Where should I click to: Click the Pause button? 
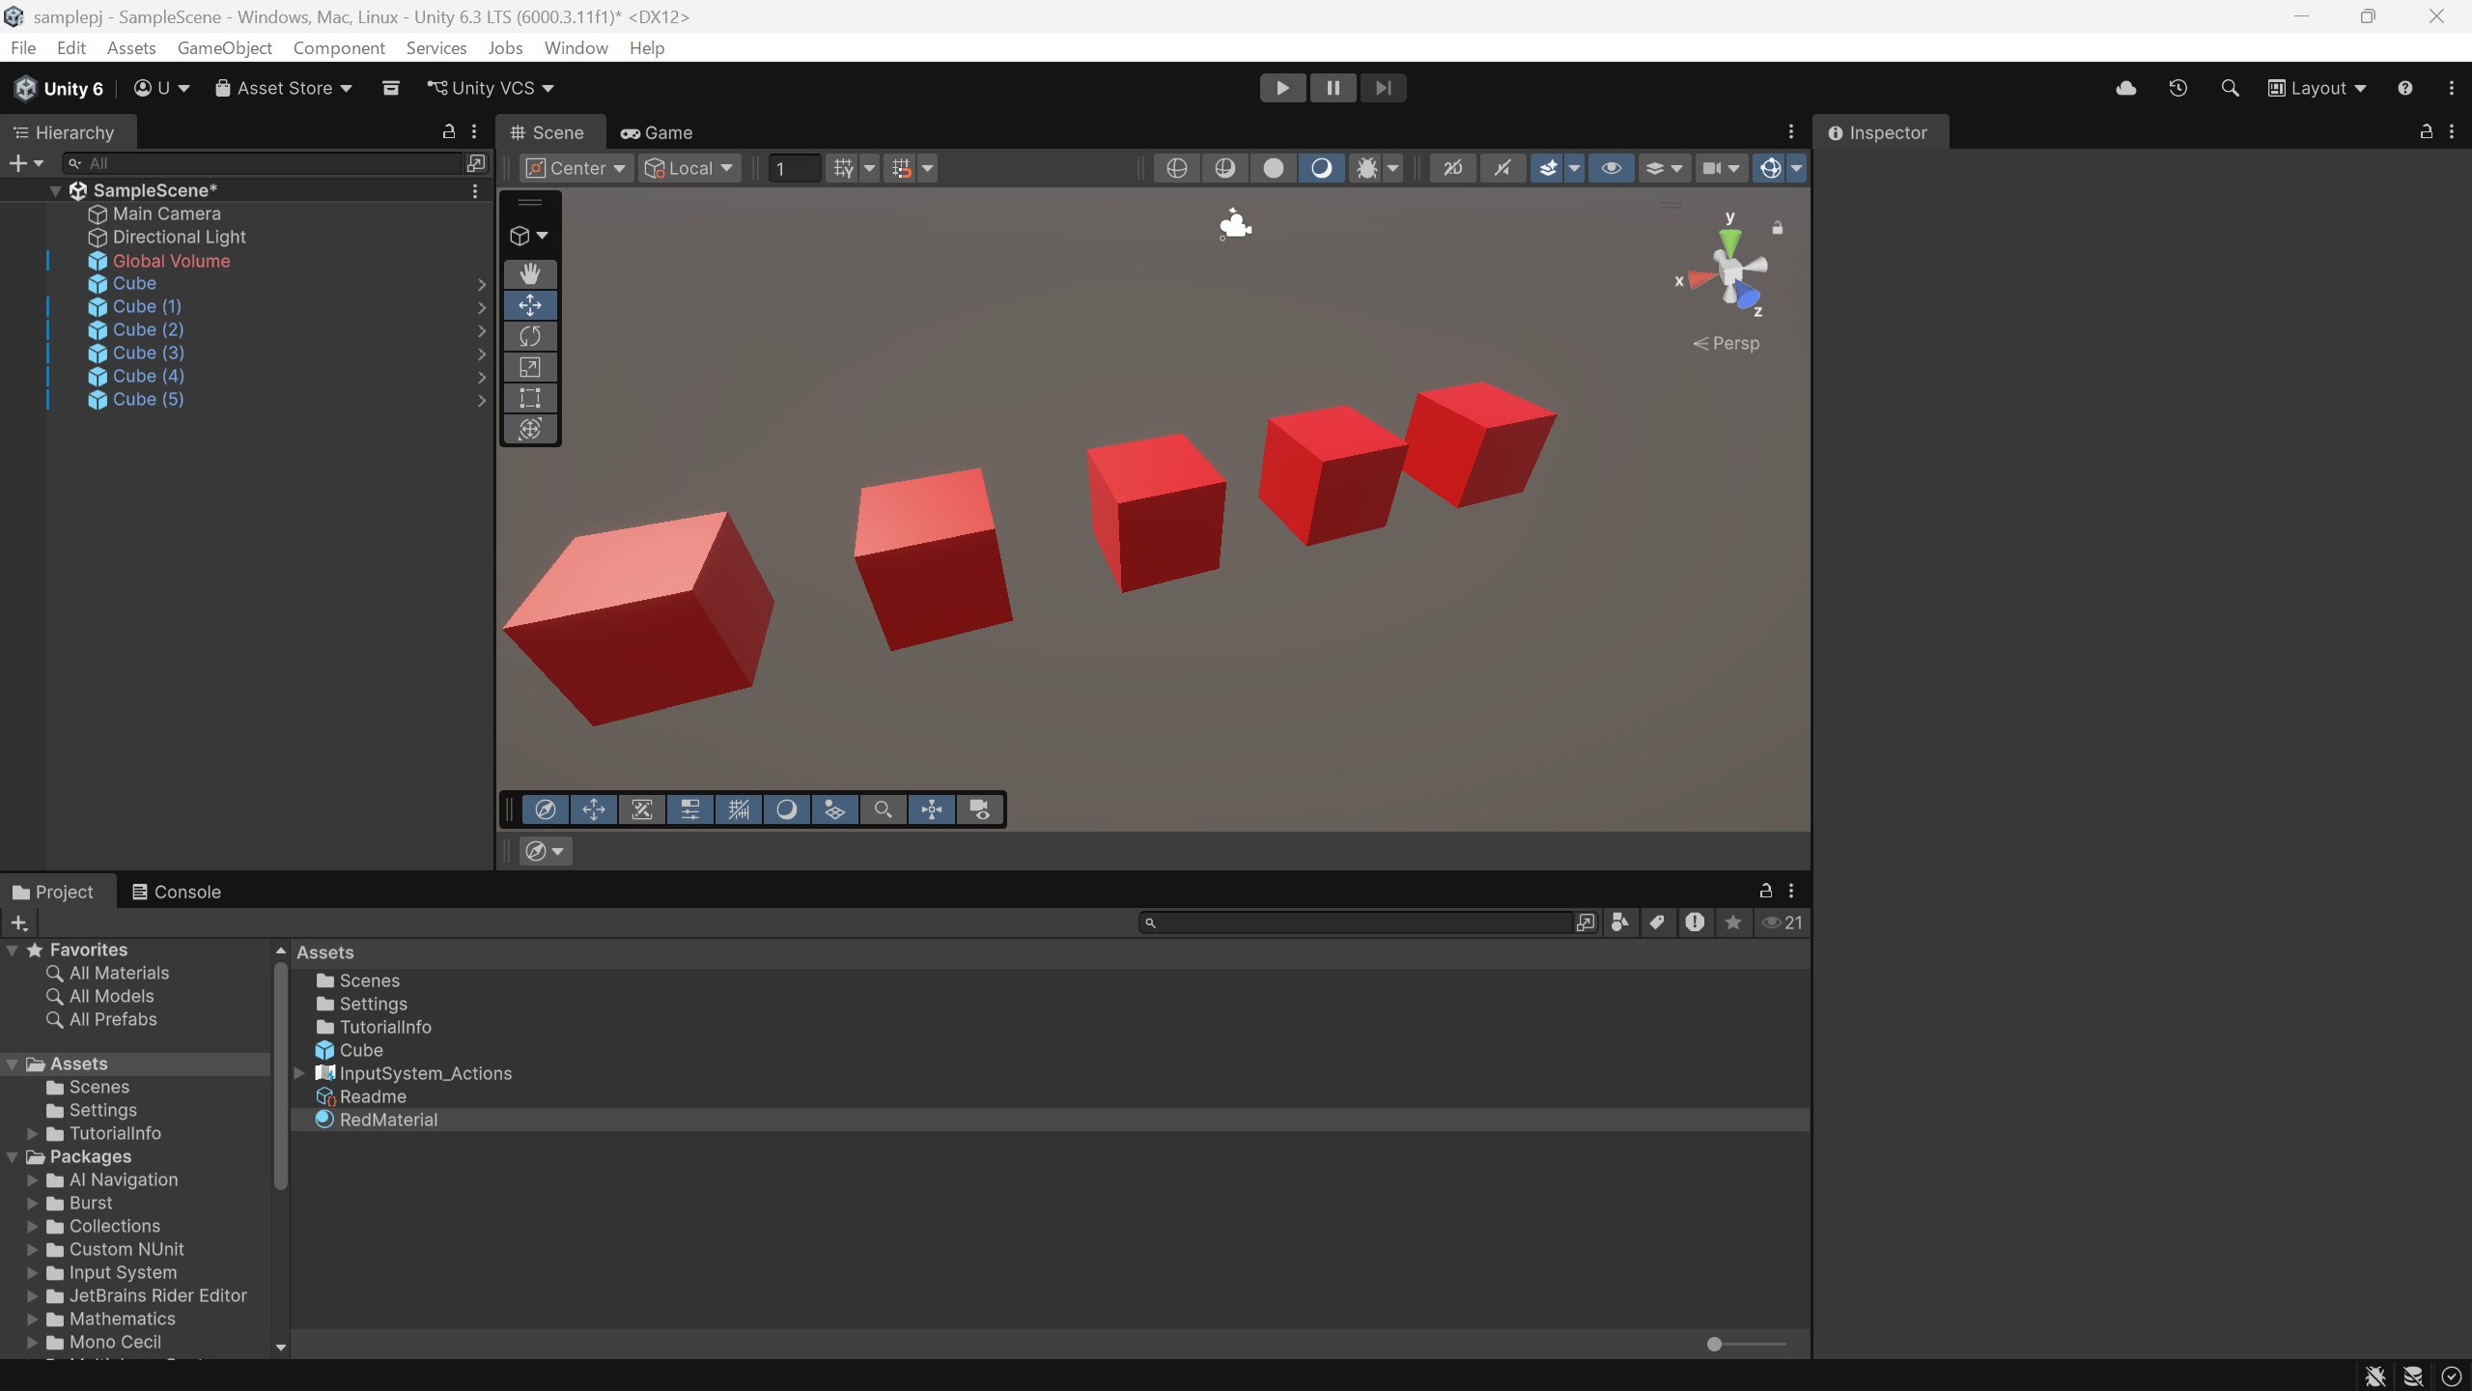pyautogui.click(x=1333, y=88)
